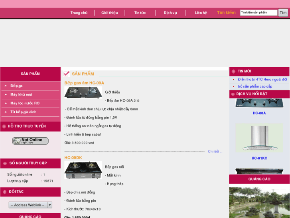Click the Giá: 3.800.000 vnd price text
This screenshot has width=290, height=218.
[79, 143]
